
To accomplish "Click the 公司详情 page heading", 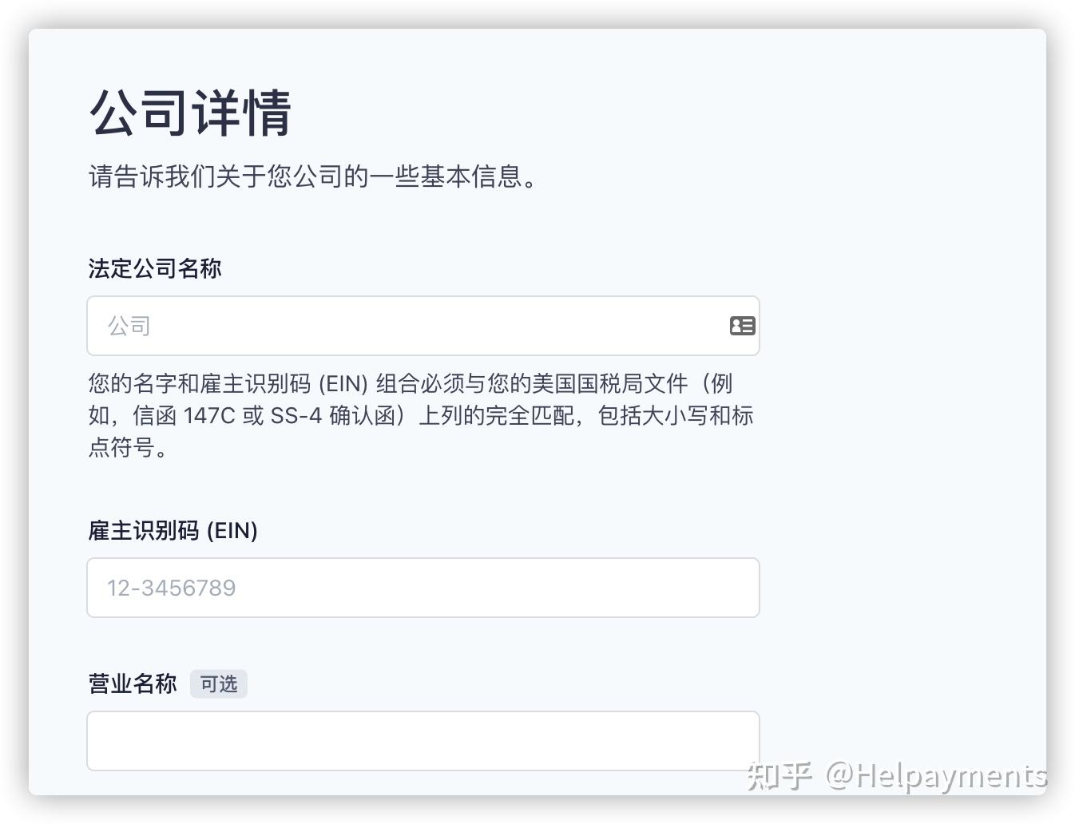I will pyautogui.click(x=190, y=113).
